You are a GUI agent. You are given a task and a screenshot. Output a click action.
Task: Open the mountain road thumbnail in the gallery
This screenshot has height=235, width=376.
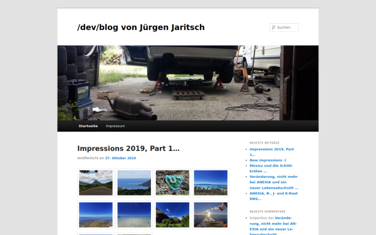point(96,183)
